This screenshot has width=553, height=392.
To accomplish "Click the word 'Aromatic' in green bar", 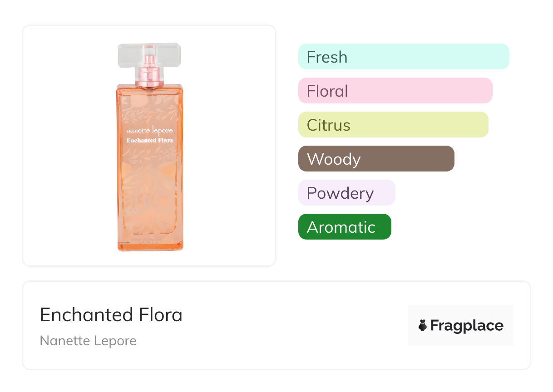I will coord(341,227).
